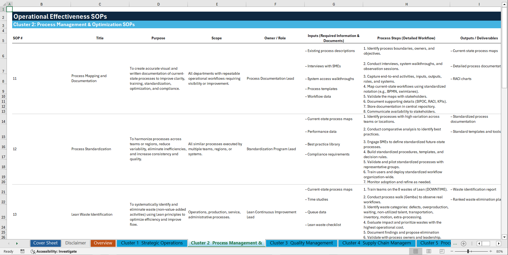Image resolution: width=508 pixels, height=255 pixels.
Task: Click the macro record icon beside Ready
Action: [22, 251]
